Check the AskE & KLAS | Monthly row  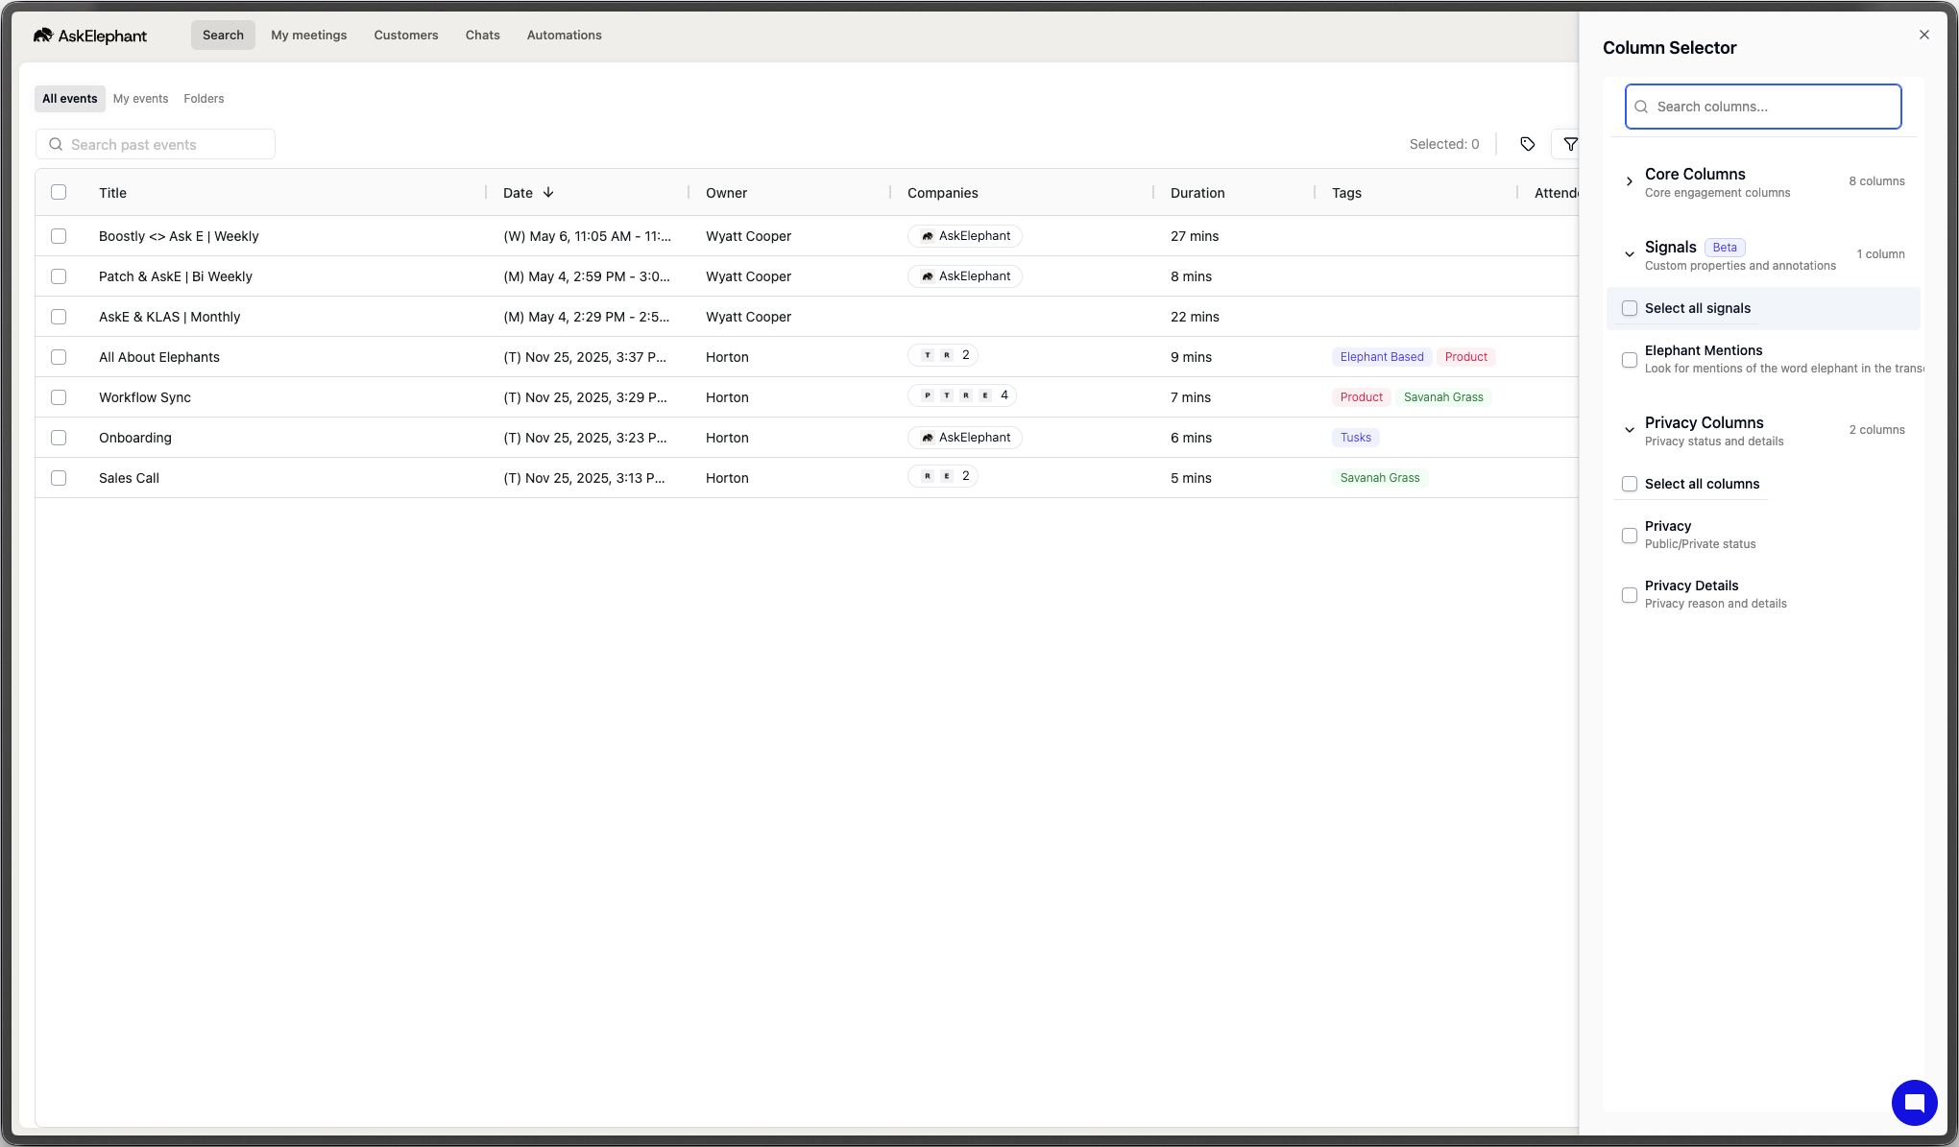[x=59, y=317]
